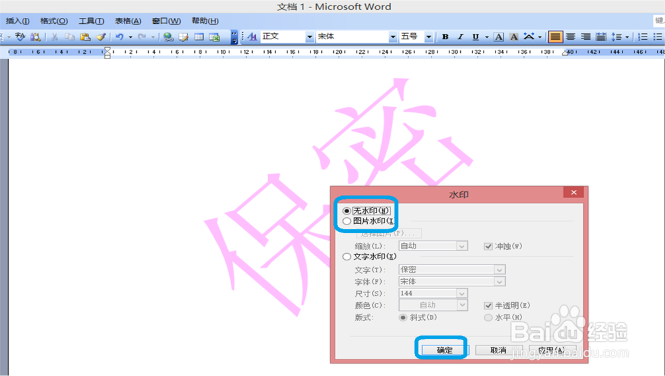This screenshot has height=376, width=665.
Task: Open the 字体 font dropdown in dialog
Action: coord(499,282)
